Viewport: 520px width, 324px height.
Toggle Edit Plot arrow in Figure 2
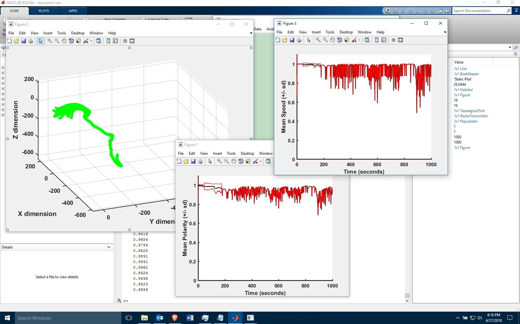pyautogui.click(x=40, y=41)
